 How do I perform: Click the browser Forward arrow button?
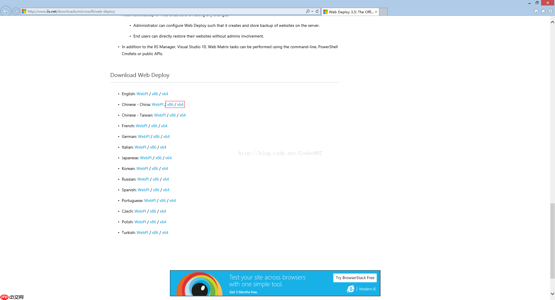(x=16, y=11)
